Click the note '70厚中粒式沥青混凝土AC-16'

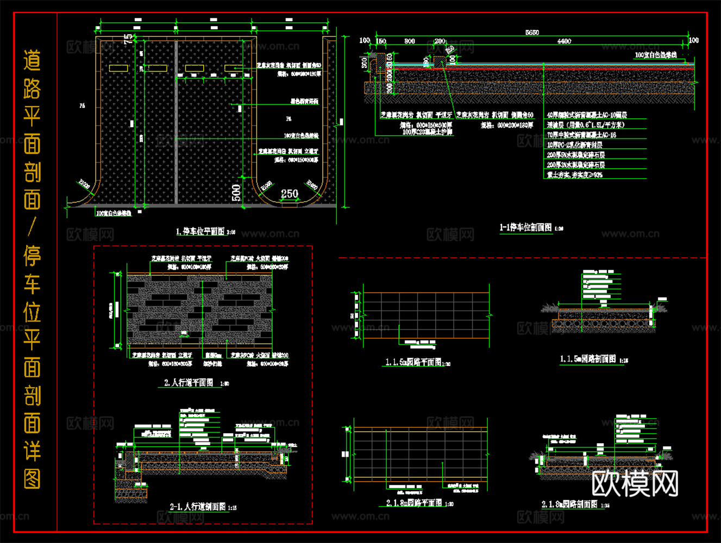pyautogui.click(x=581, y=135)
